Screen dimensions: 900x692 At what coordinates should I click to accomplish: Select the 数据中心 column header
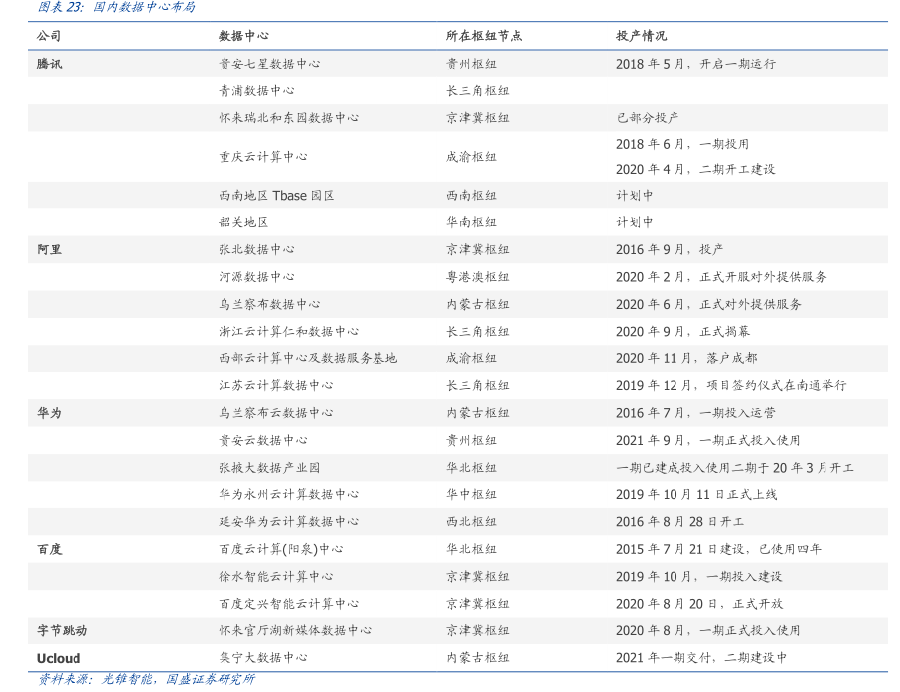tap(243, 36)
